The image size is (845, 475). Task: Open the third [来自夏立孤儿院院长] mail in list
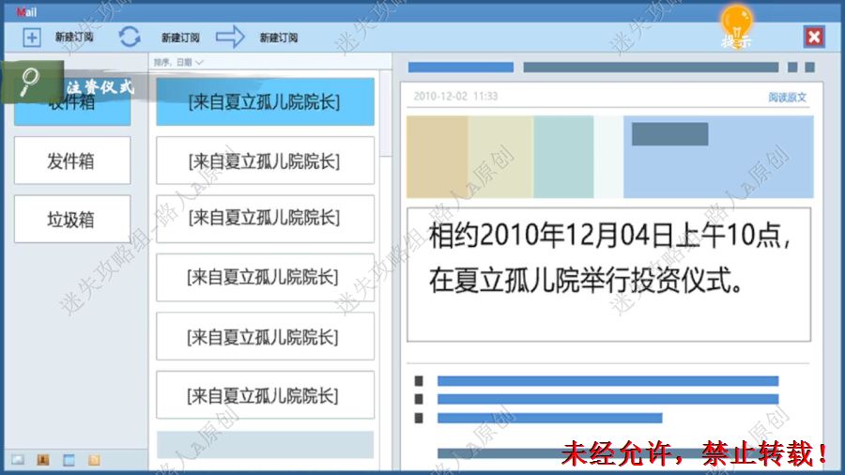265,219
